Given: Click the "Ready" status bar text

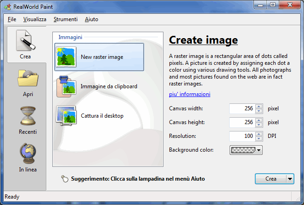Looking at the screenshot, I should (12, 197).
